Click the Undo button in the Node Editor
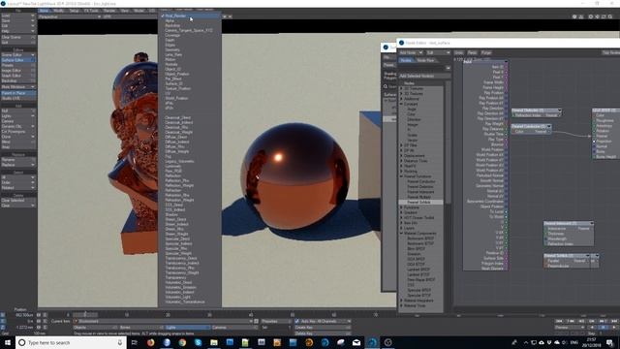Viewport: 620px width, 349px height. click(x=458, y=52)
